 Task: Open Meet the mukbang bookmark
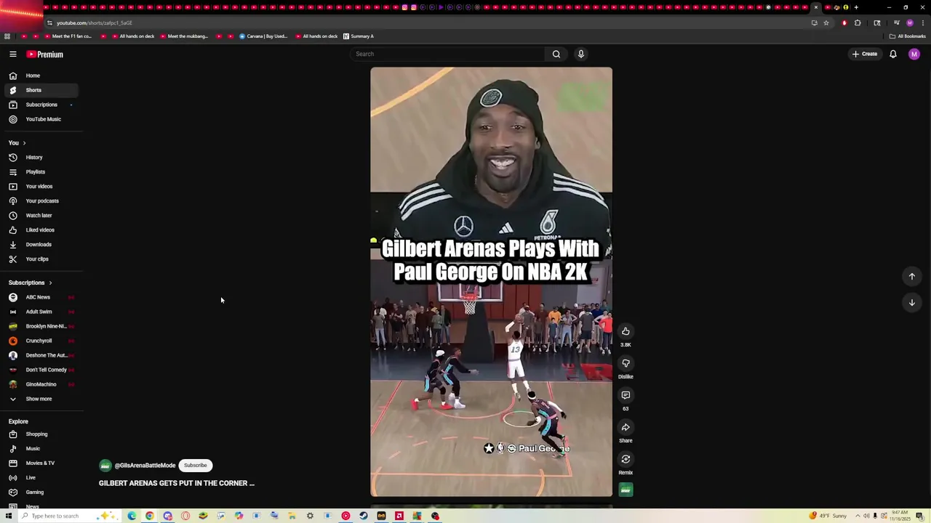183,36
